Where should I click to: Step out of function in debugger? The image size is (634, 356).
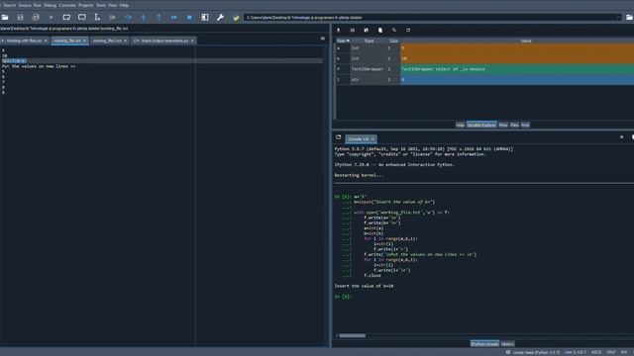pyautogui.click(x=158, y=18)
